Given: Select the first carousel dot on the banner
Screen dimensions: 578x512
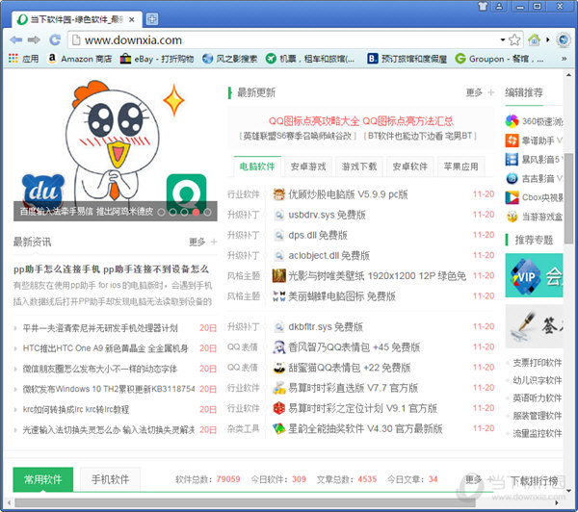Looking at the screenshot, I should coord(161,212).
